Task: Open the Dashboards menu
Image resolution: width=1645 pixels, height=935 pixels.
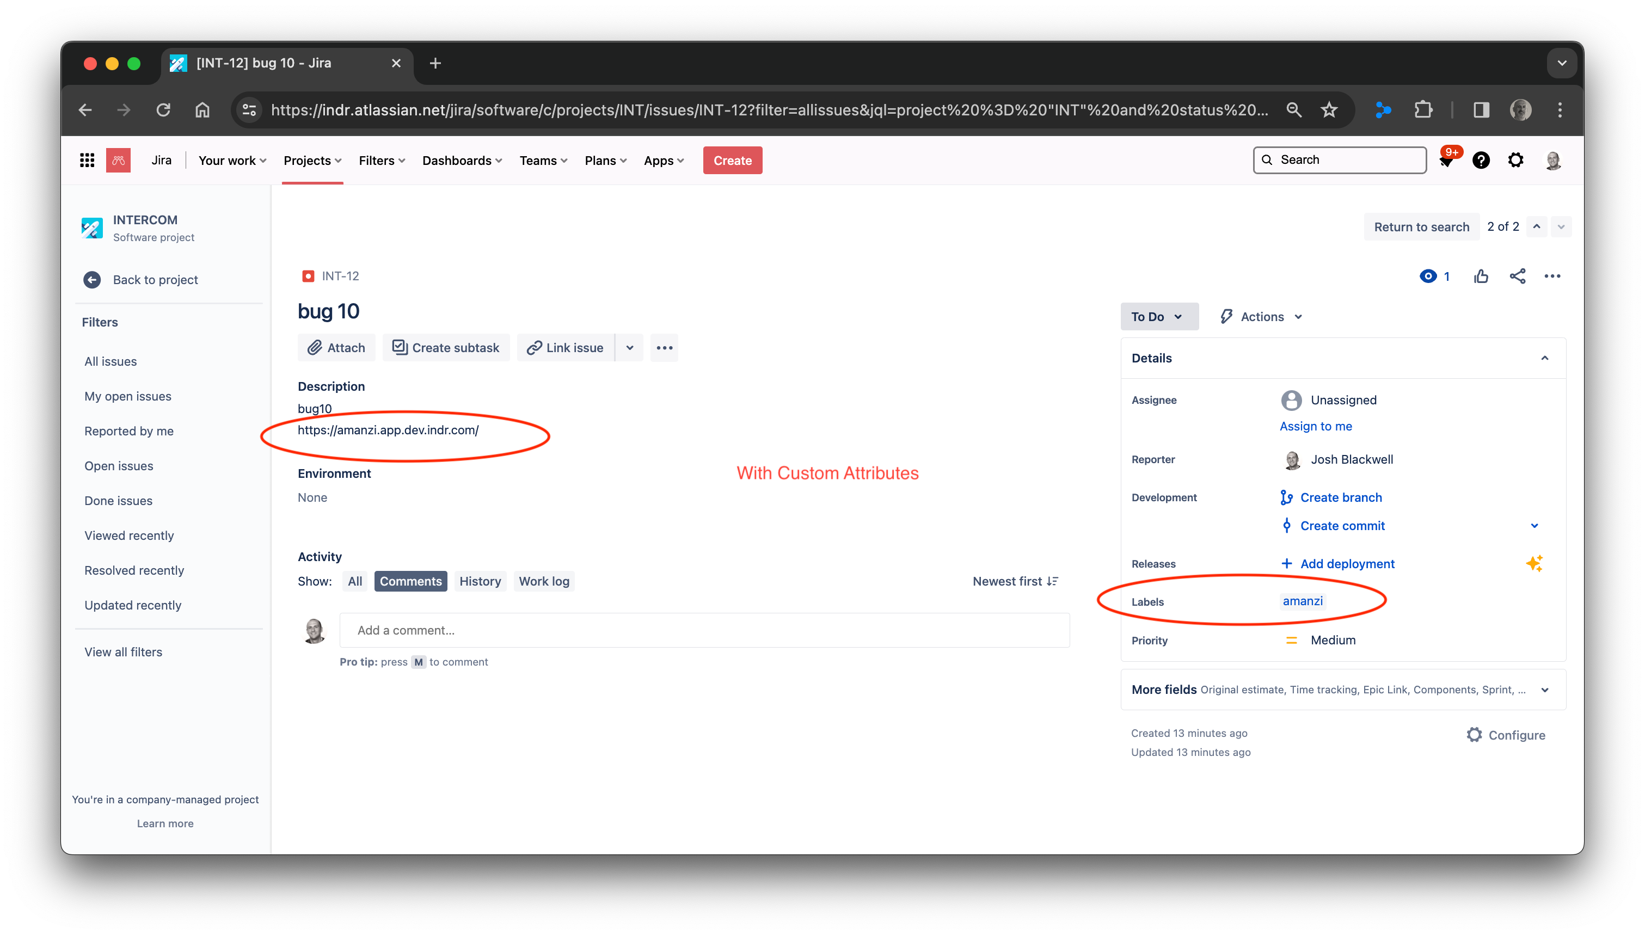Action: pos(462,161)
